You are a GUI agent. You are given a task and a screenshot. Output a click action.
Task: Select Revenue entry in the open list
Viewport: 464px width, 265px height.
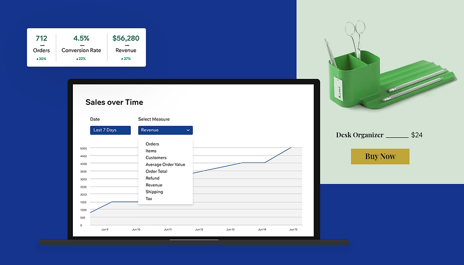154,185
